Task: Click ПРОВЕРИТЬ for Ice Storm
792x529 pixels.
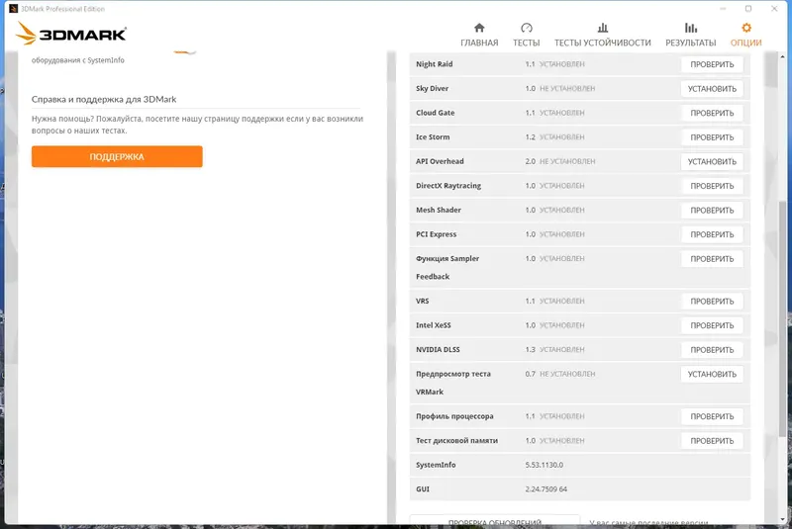Action: coord(712,137)
